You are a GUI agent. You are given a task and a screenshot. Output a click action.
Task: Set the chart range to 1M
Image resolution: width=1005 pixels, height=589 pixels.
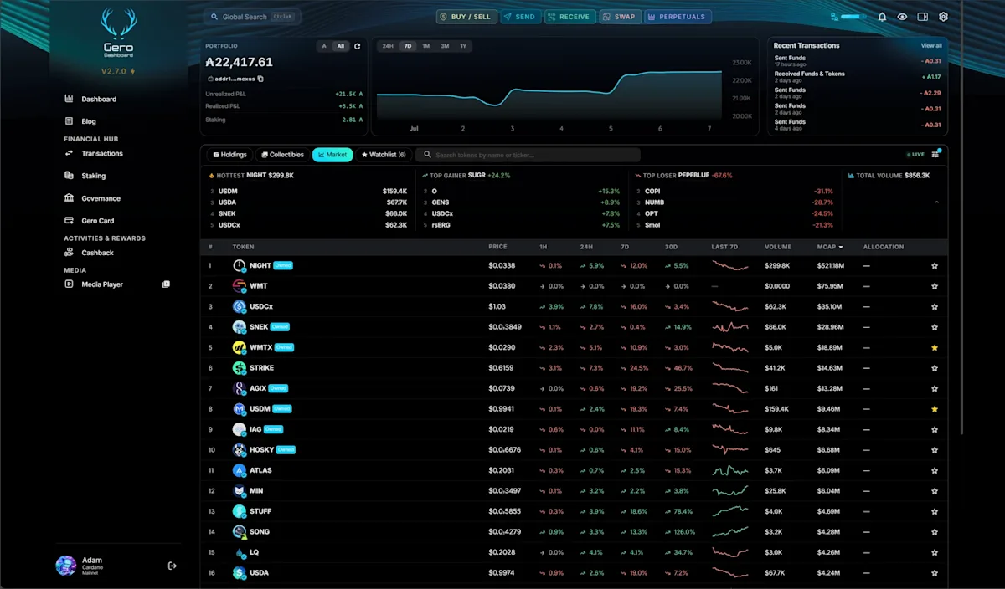click(x=426, y=46)
